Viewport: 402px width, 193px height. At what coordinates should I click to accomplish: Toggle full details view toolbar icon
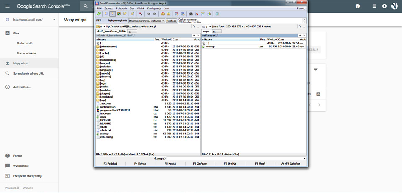112,14
